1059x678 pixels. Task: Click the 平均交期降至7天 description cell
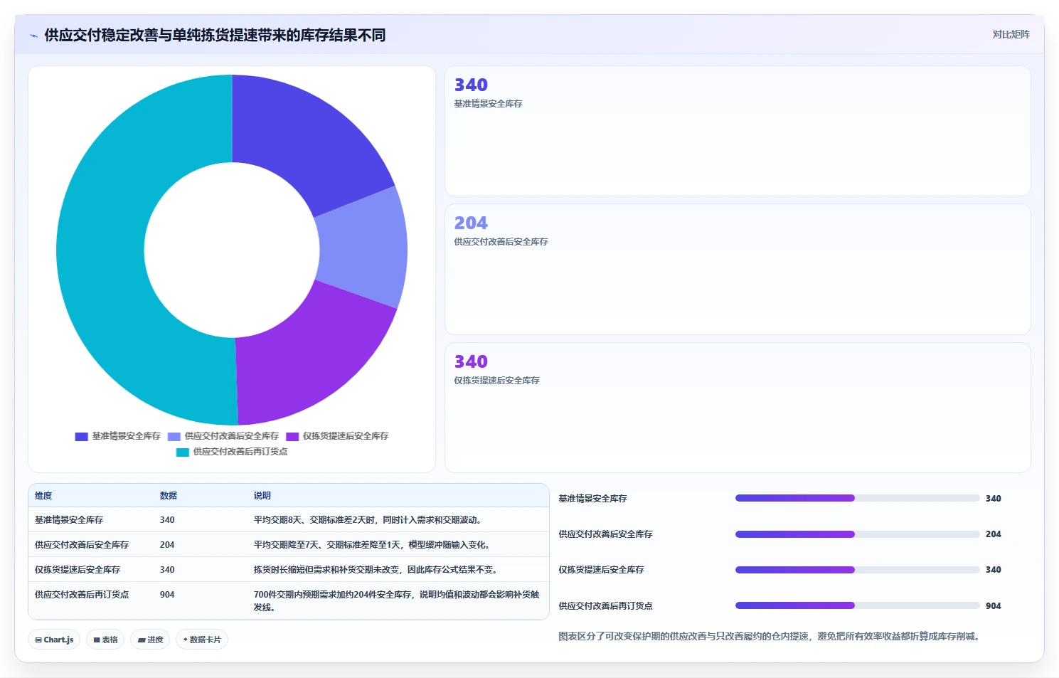click(x=373, y=545)
